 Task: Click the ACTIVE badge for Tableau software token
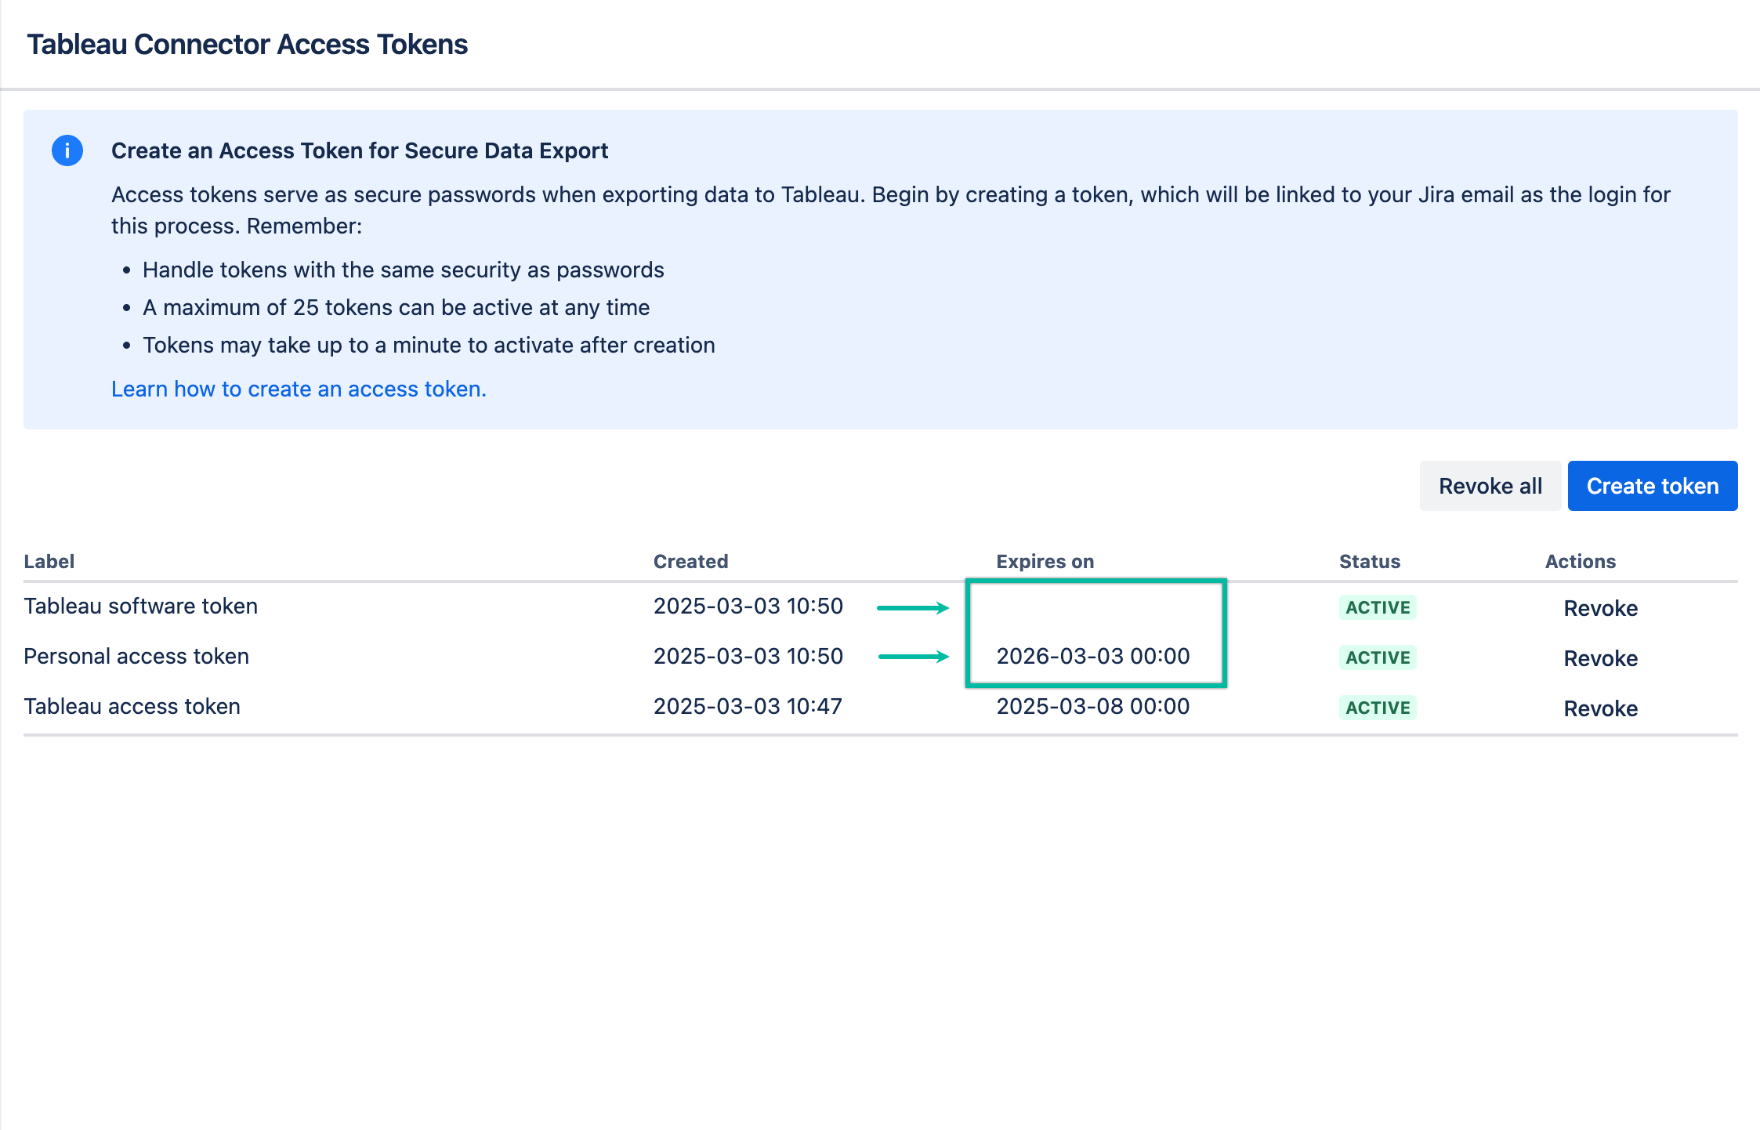click(1377, 607)
